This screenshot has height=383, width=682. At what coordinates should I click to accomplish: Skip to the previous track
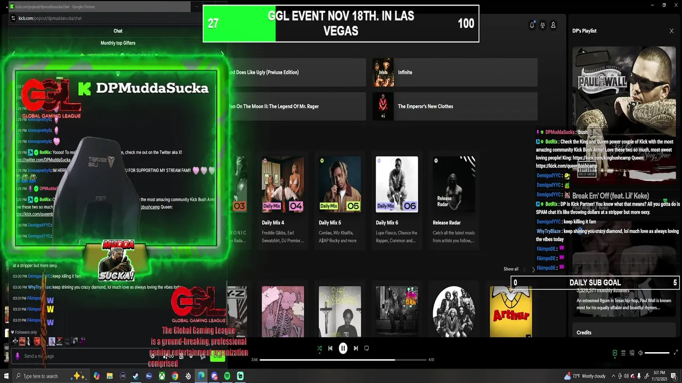pyautogui.click(x=330, y=348)
